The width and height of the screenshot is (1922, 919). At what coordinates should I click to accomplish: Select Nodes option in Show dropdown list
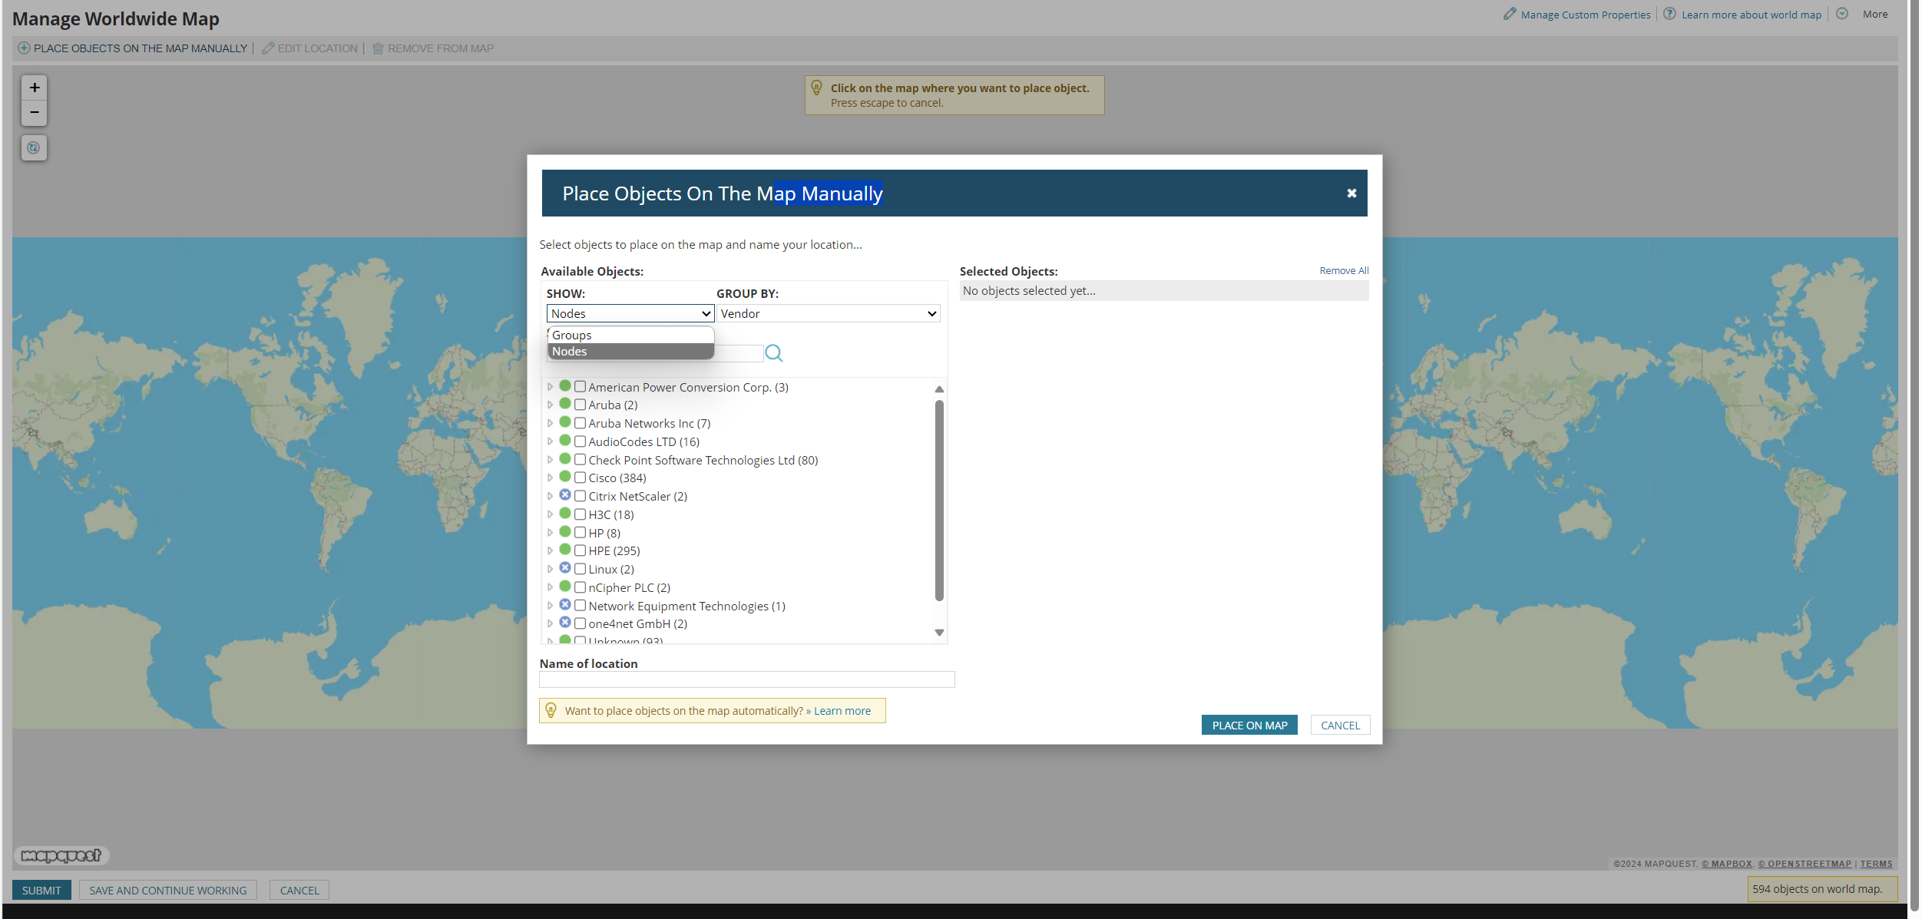click(x=630, y=352)
